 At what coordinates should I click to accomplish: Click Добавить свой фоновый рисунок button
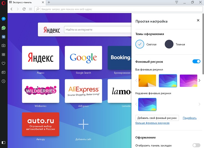157,118
